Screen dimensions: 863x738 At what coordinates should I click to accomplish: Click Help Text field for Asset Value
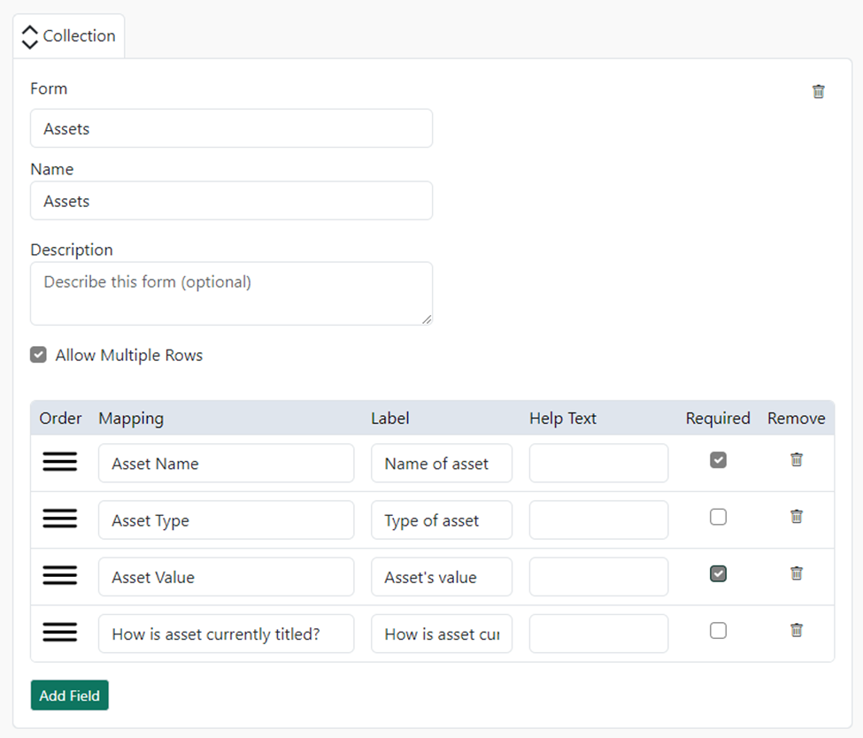(599, 577)
